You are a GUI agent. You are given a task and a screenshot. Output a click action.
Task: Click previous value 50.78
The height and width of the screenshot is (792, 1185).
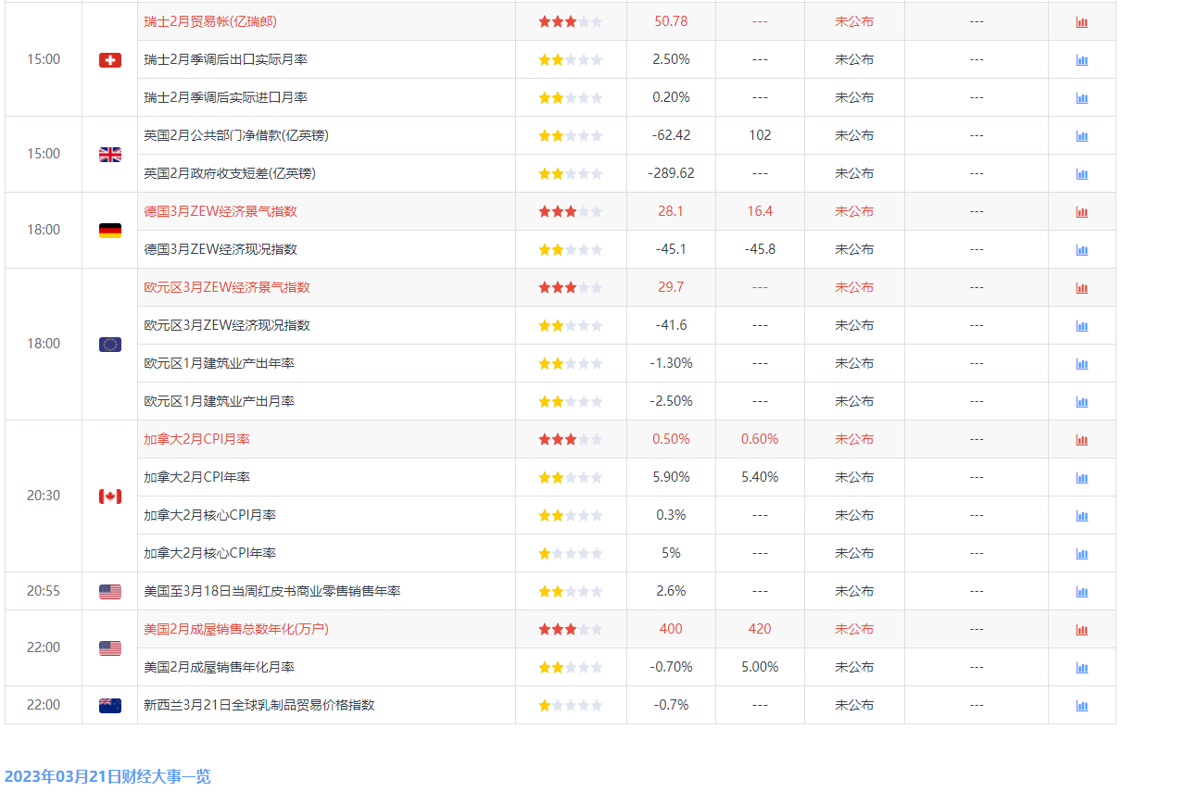click(671, 21)
